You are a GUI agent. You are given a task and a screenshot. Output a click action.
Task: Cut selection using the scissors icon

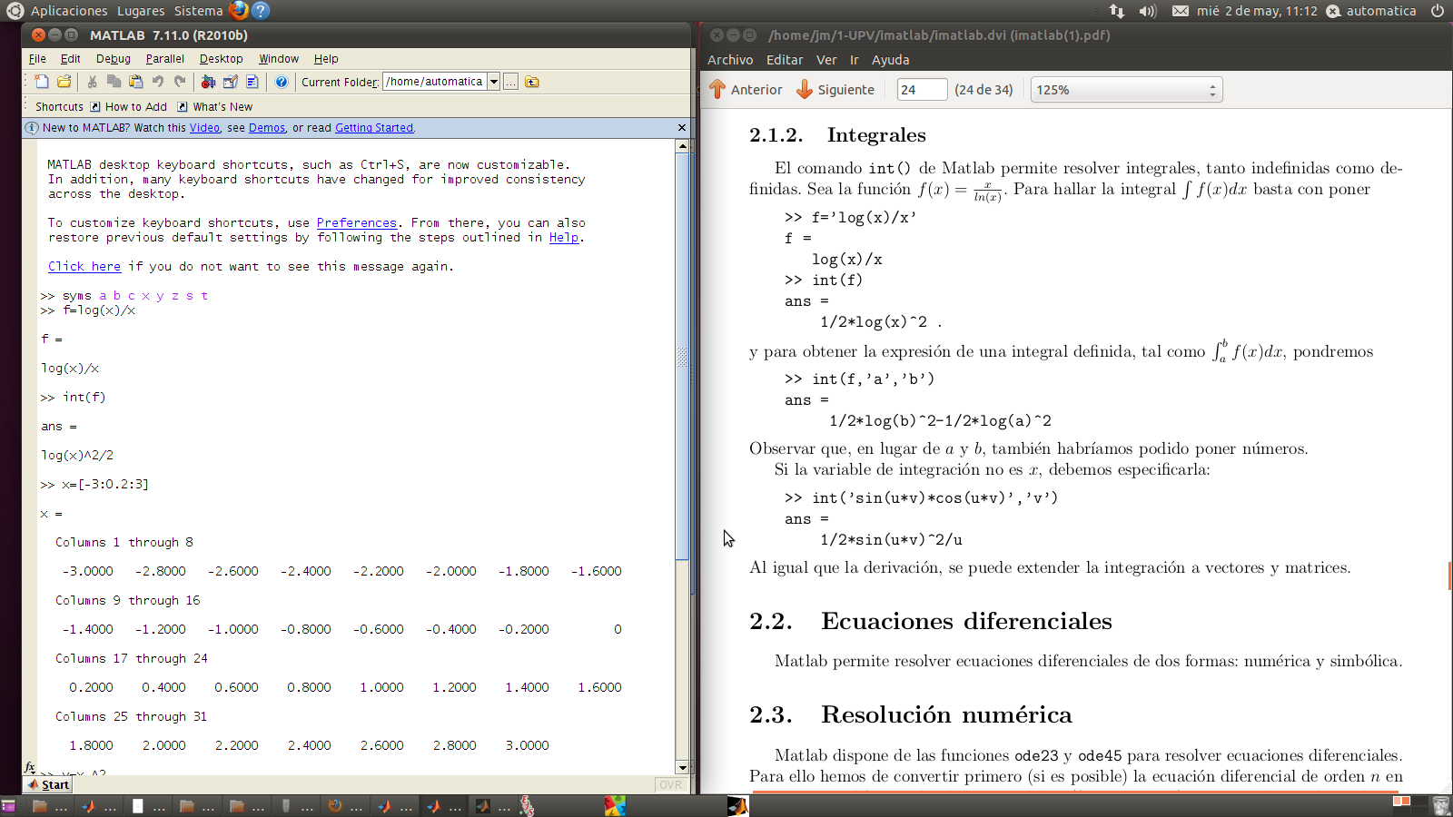pyautogui.click(x=94, y=82)
